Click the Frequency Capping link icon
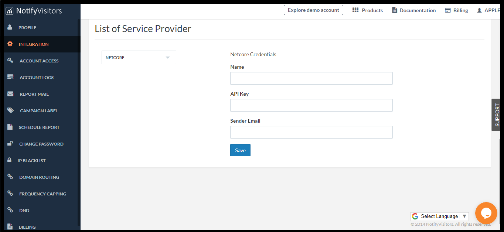This screenshot has width=504, height=232. (x=10, y=194)
